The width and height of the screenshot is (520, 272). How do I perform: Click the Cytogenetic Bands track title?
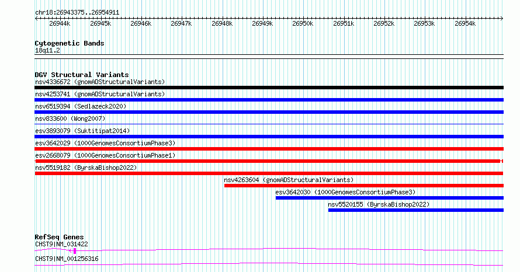tap(70, 43)
